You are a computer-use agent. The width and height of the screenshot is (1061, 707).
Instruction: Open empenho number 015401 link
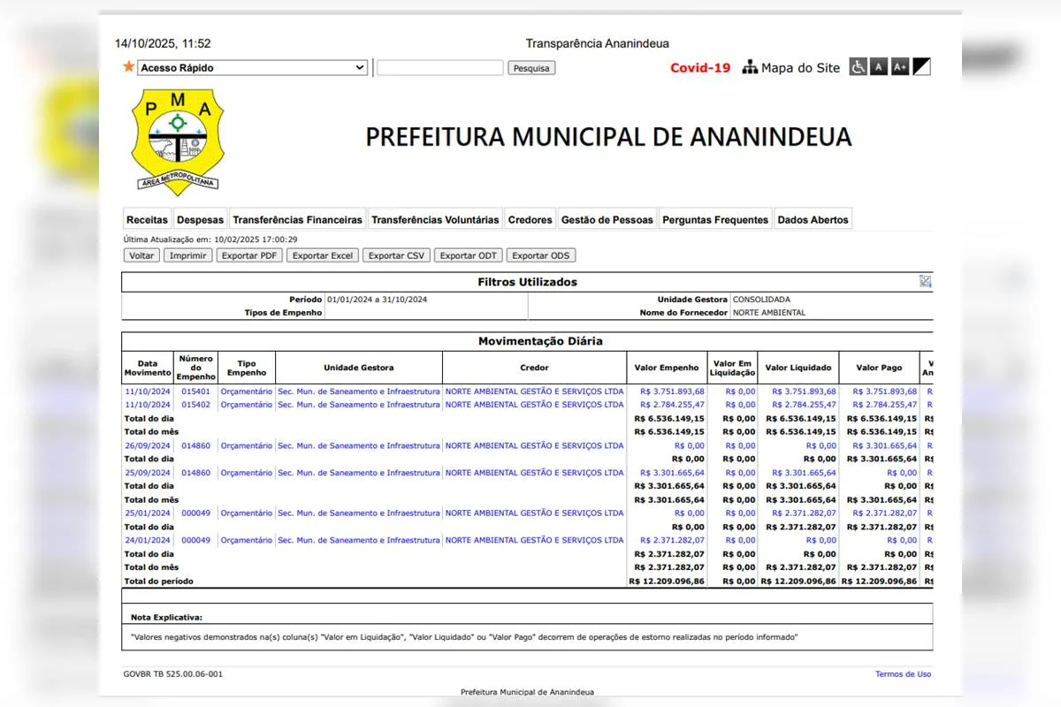click(195, 392)
